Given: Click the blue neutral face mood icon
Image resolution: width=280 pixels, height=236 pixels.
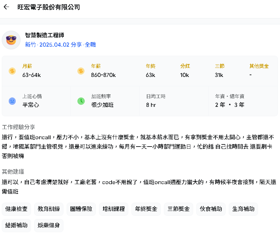Looking at the screenshot, I should click(12, 101).
